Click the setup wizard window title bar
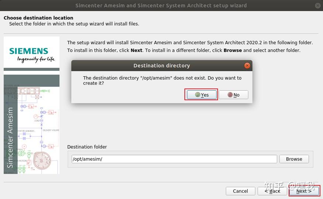 point(161,6)
